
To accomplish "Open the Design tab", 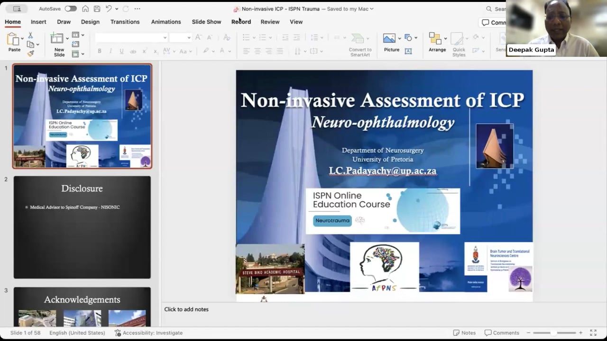I will (90, 22).
